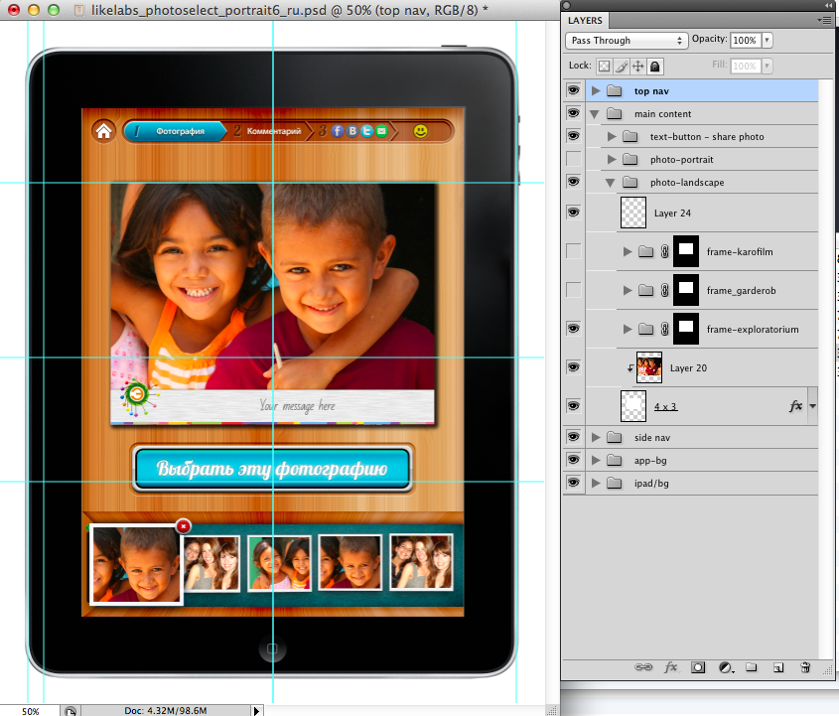
Task: Hide the top nav group
Action: coord(573,90)
